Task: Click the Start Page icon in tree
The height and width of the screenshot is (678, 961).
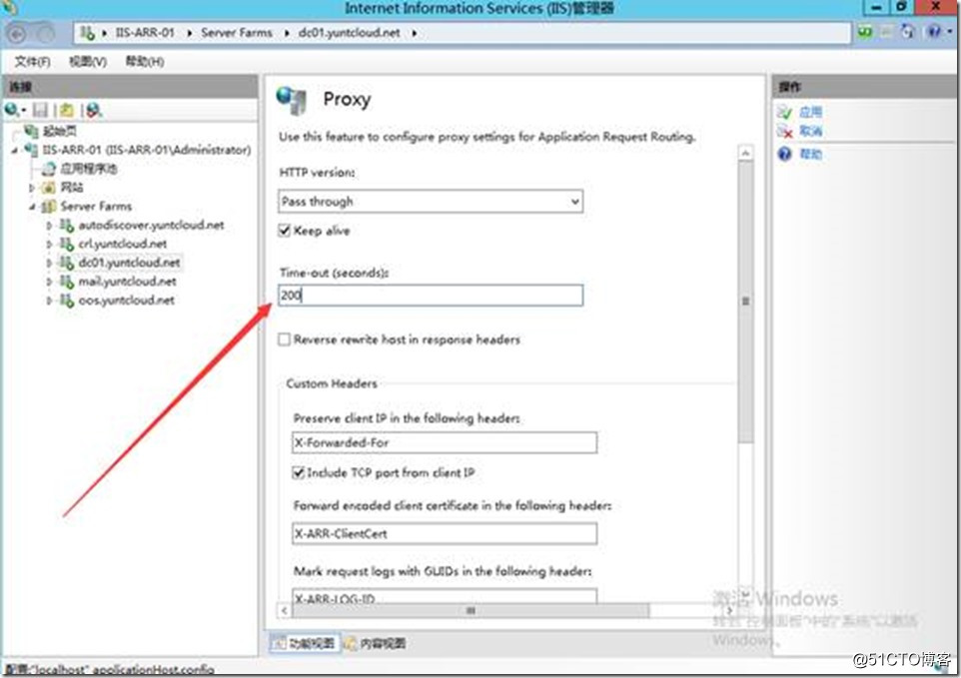Action: 31,131
